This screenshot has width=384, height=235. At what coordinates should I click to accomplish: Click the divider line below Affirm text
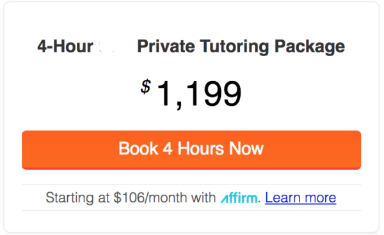(191, 210)
